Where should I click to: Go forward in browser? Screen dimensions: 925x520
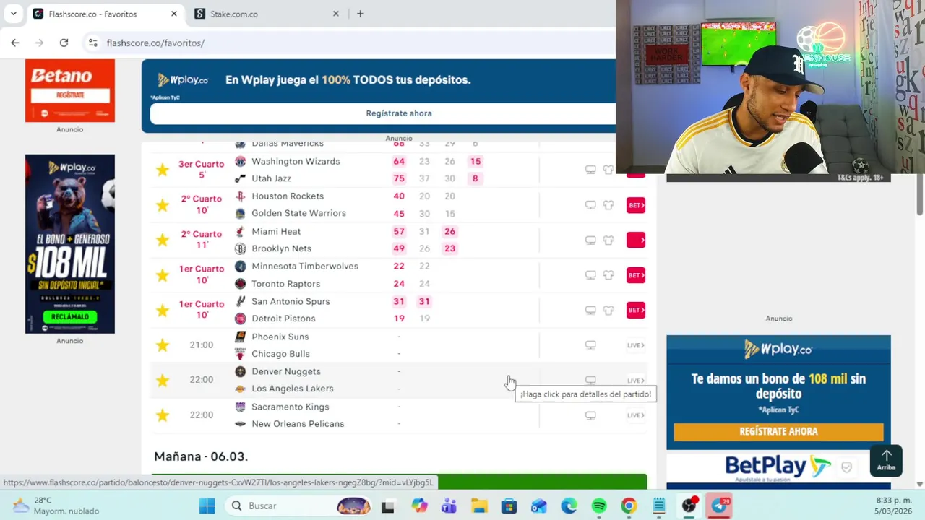[40, 43]
